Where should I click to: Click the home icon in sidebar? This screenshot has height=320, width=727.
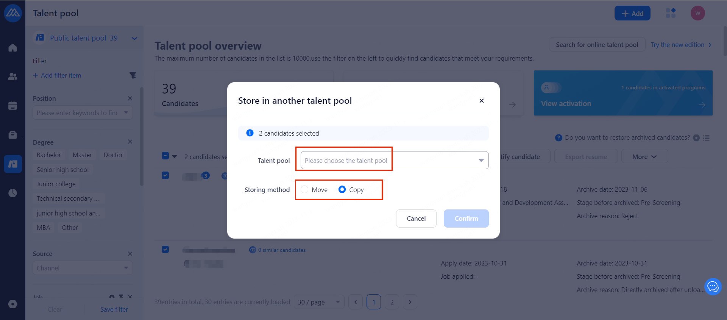[x=12, y=48]
